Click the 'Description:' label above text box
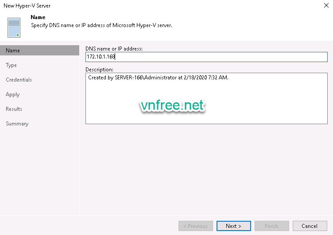This screenshot has width=333, height=235. pos(100,70)
